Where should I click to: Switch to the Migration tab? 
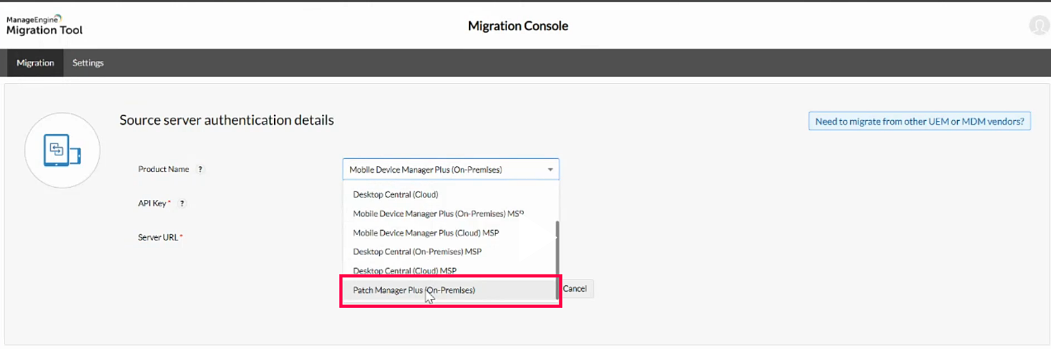(35, 63)
